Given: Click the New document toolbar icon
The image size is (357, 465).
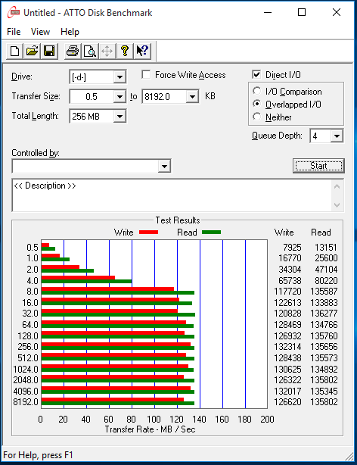Looking at the screenshot, I should (14, 51).
